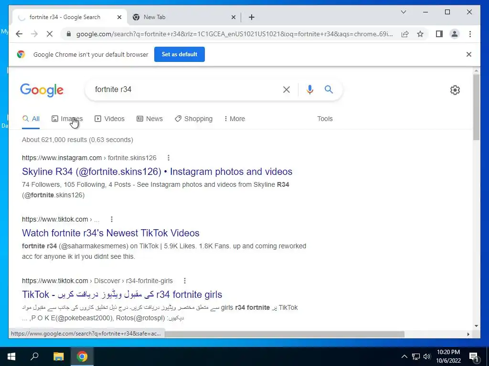Open Skyline R34 Instagram result link
This screenshot has width=489, height=366.
pyautogui.click(x=157, y=172)
